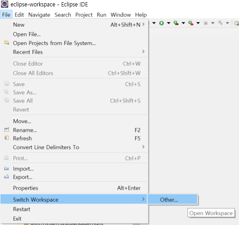This screenshot has width=239, height=225.
Task: Choose Recent Files menu entry
Action: [x=74, y=52]
